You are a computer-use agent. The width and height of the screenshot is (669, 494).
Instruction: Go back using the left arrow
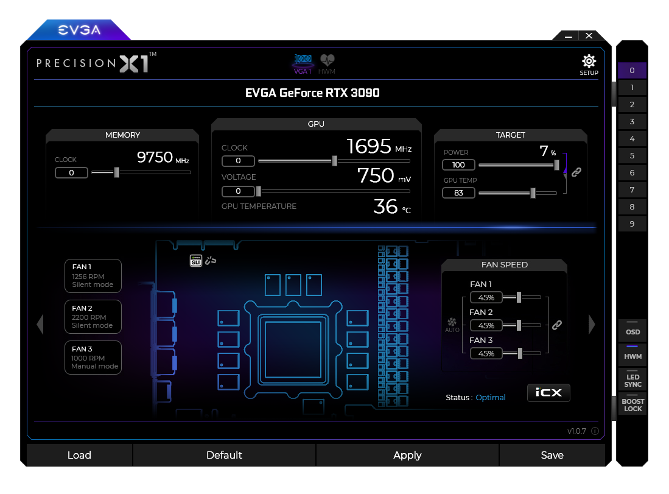pos(40,325)
